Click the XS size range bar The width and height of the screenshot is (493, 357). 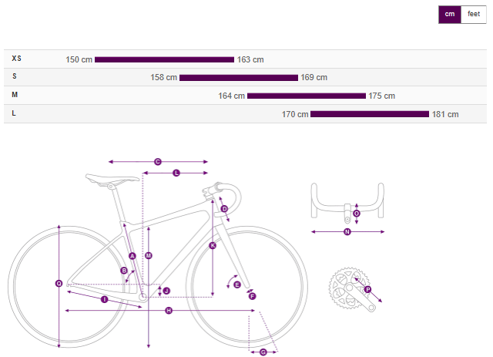[164, 59]
